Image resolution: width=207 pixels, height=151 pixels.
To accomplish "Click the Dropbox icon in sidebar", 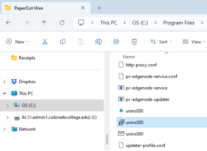I will (14, 82).
